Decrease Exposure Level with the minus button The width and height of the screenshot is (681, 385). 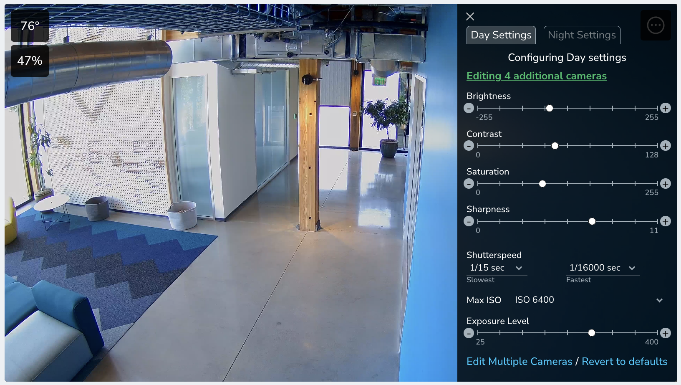(x=469, y=333)
